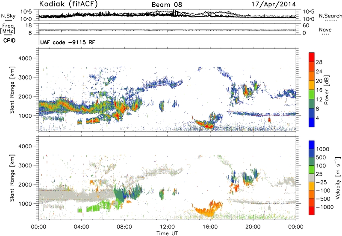Click the '-1000' tick on the Velocity scale
Viewport: 342px width, 236px height.
pos(324,207)
